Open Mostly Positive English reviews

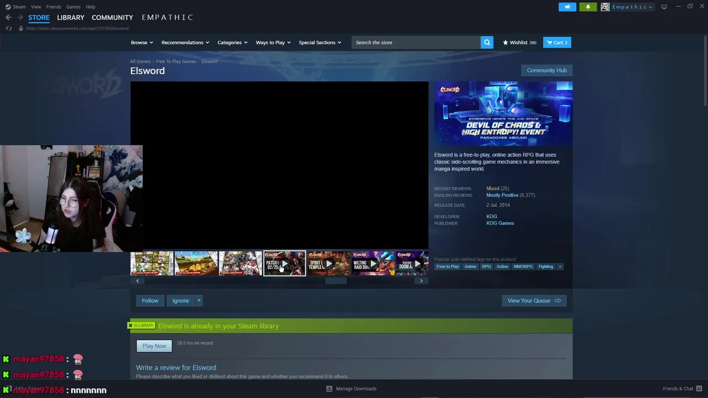[x=502, y=195]
